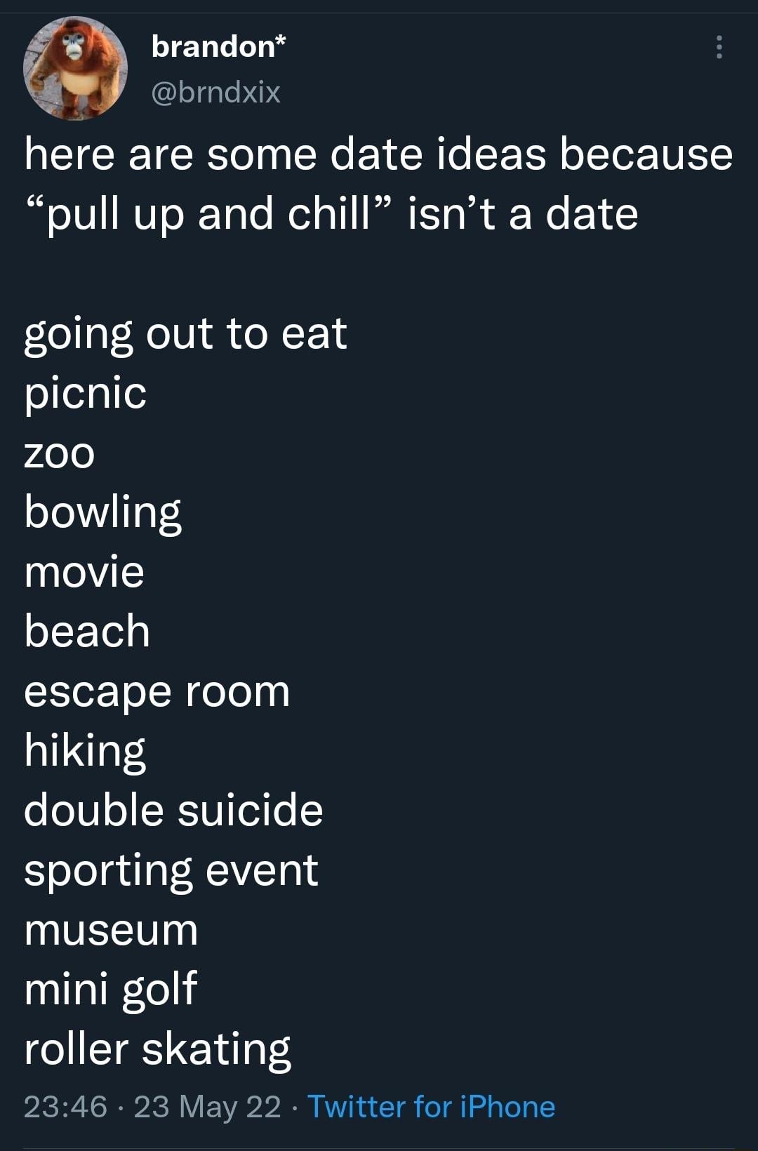
Task: Click the line reading 'going out to eat'
Action: click(184, 335)
